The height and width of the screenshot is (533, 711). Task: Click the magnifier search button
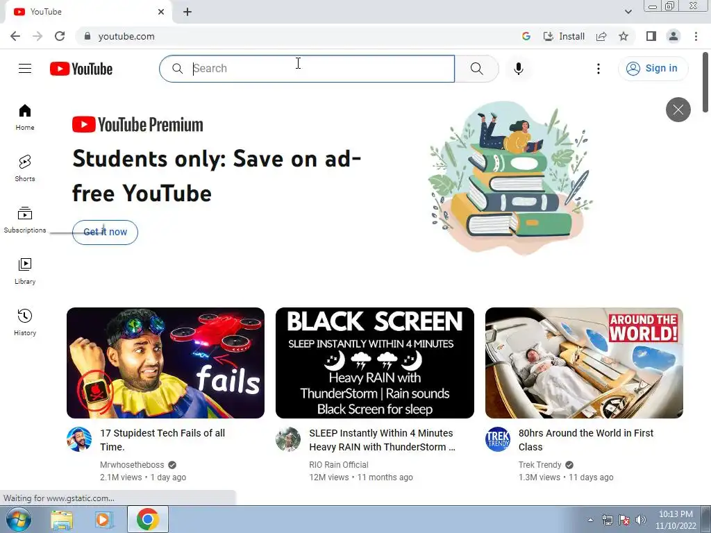coord(476,69)
